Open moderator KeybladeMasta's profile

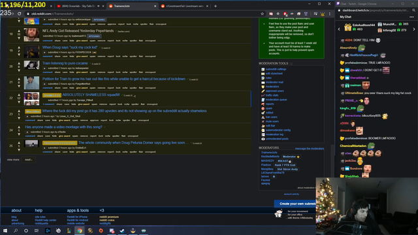pyautogui.click(x=270, y=157)
